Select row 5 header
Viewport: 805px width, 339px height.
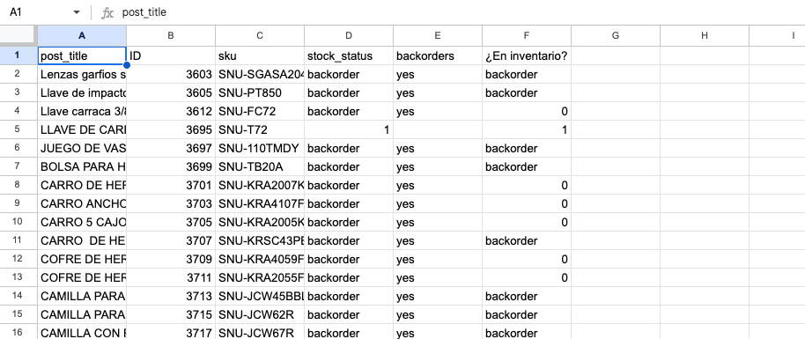pos(18,129)
